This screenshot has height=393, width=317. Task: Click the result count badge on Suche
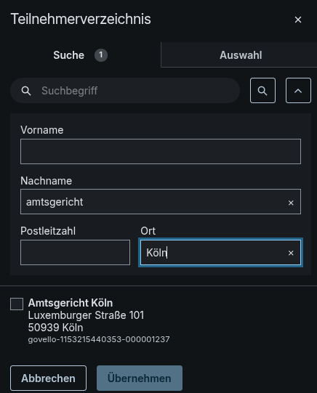point(101,55)
